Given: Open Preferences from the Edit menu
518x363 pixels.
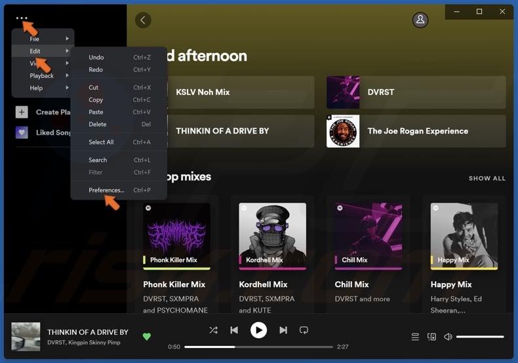Looking at the screenshot, I should pos(119,190).
